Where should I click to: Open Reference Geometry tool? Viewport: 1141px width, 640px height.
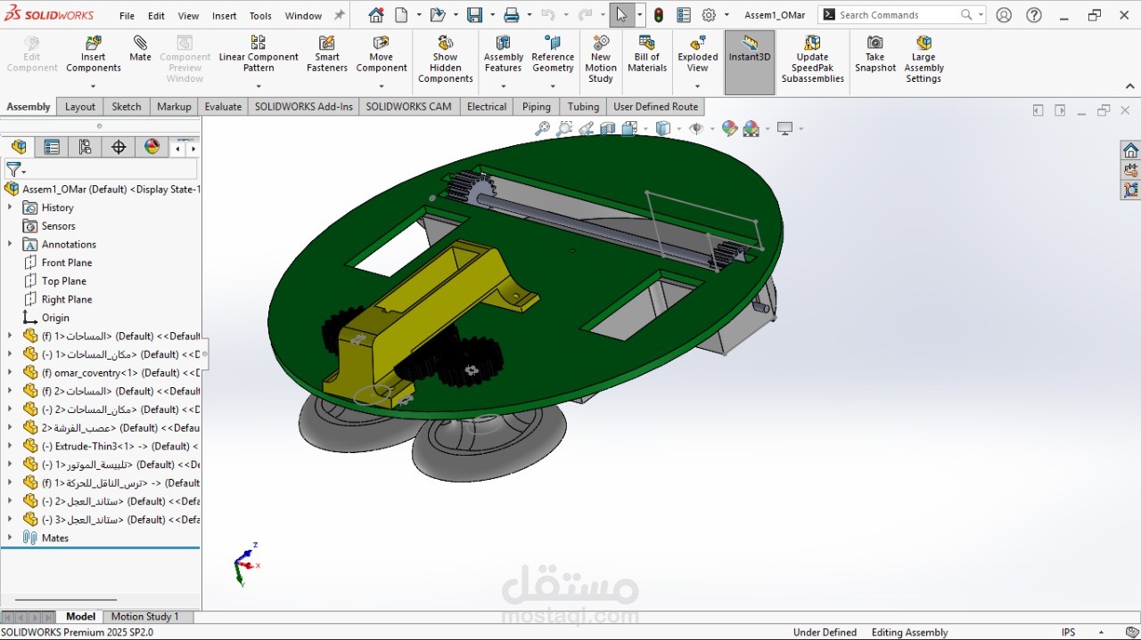553,54
